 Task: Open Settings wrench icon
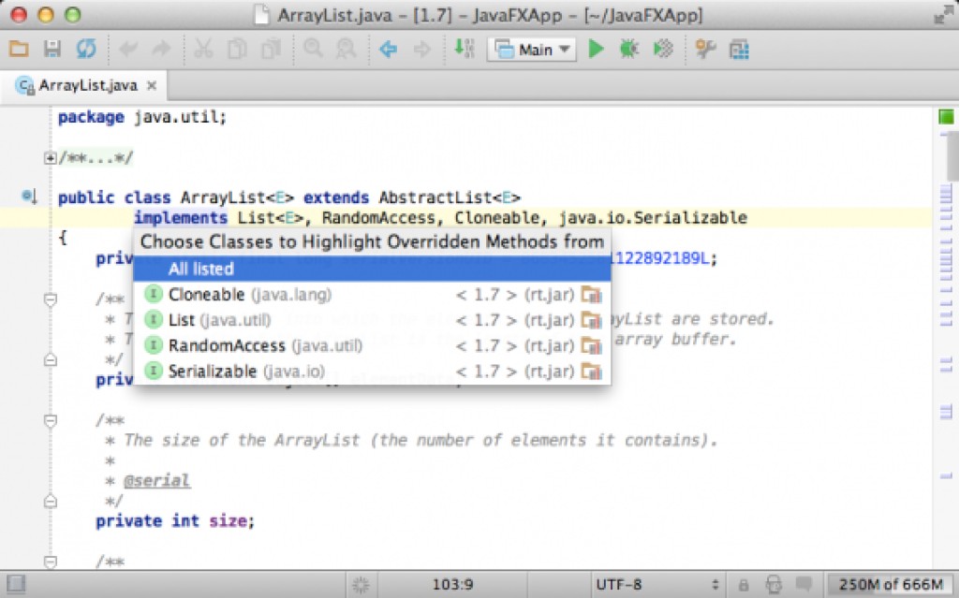[705, 49]
